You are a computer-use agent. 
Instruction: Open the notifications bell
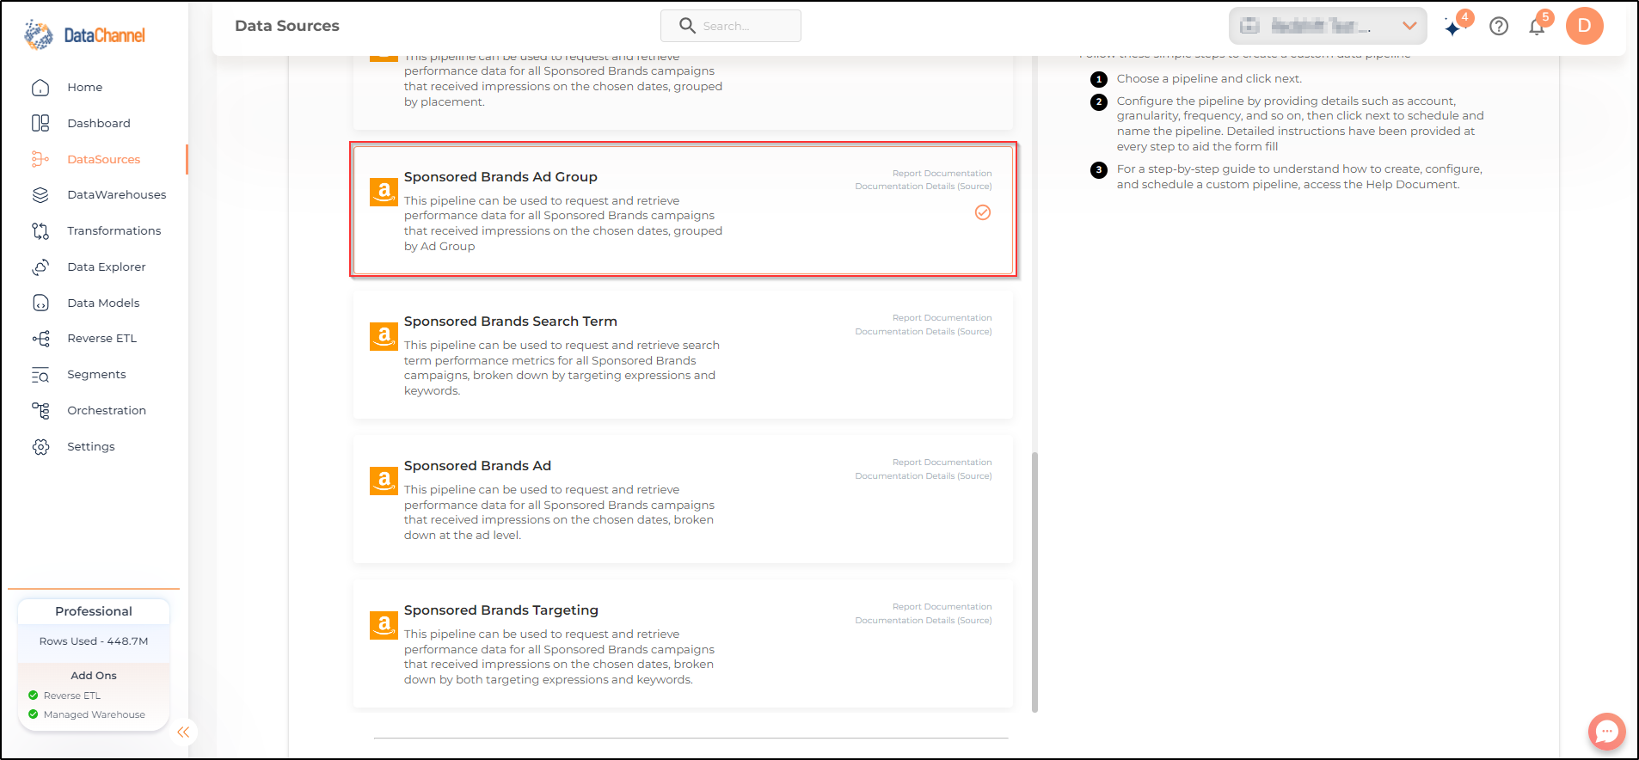pos(1537,27)
